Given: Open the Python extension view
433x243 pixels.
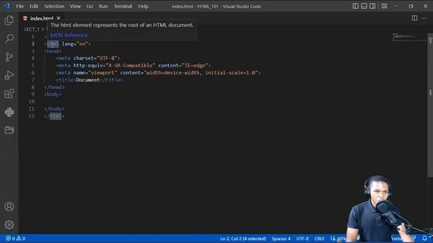Looking at the screenshot, I should pos(9,112).
